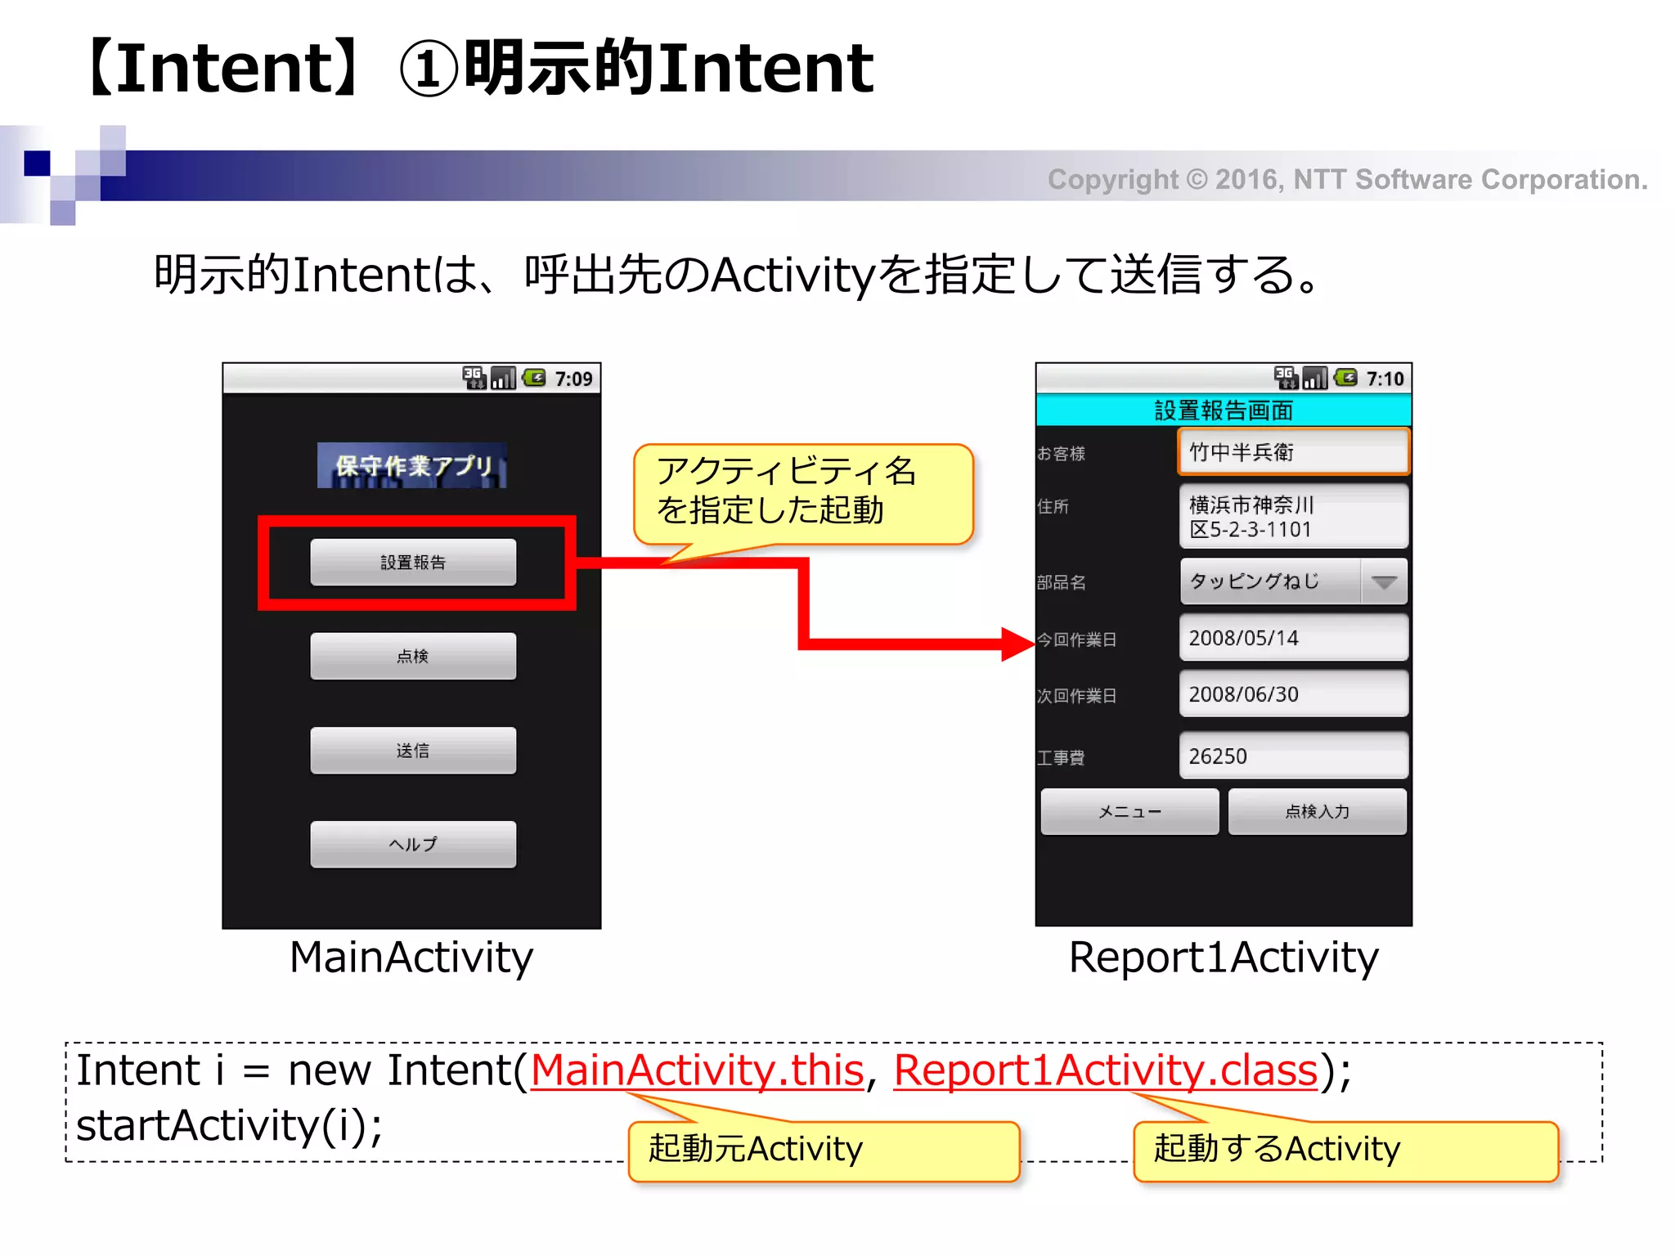Click the dropdown arrow of 部品名 spinner
Image resolution: width=1675 pixels, height=1256 pixels.
(x=1384, y=582)
